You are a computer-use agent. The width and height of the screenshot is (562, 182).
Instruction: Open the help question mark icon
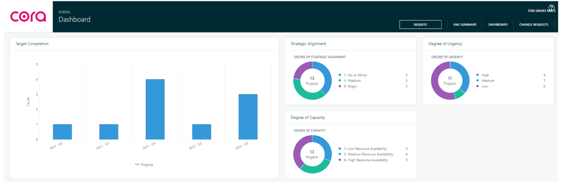(x=551, y=7)
